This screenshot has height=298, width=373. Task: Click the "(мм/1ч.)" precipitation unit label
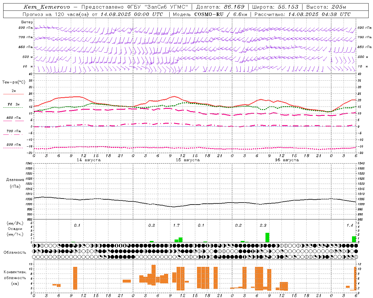click(15, 234)
